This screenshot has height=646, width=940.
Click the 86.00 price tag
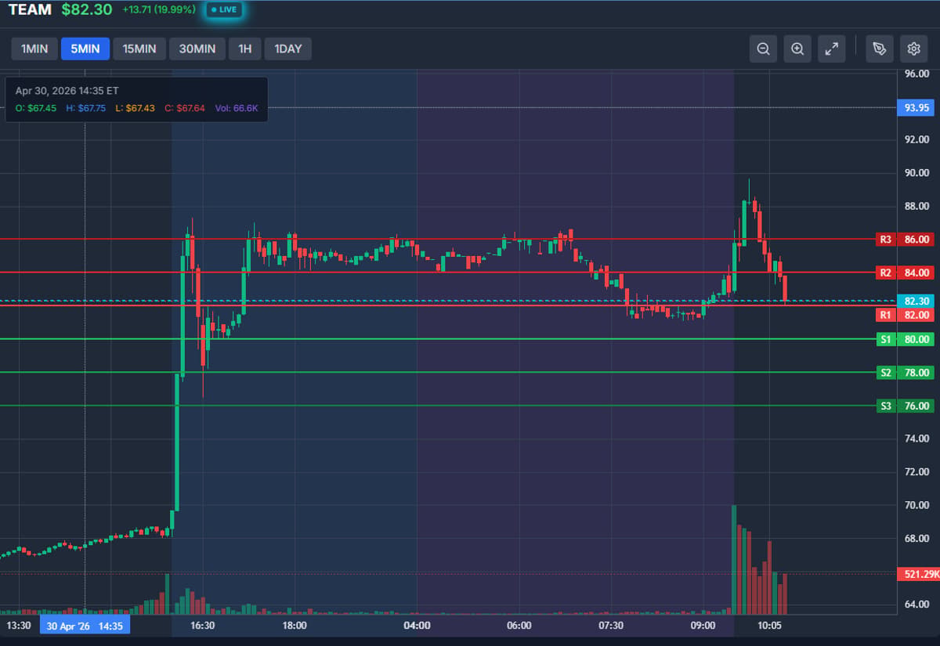[x=917, y=240]
